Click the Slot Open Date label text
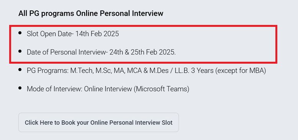Screen dimensions: 298x140 click(50, 34)
